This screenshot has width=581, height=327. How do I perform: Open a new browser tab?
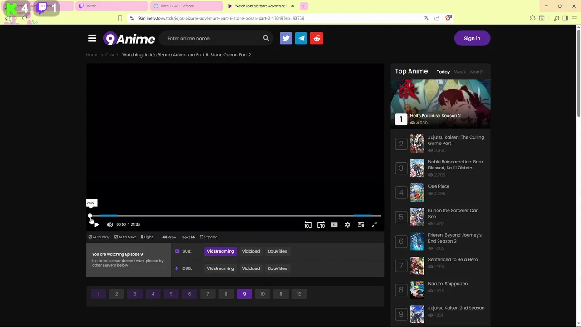pos(304,6)
